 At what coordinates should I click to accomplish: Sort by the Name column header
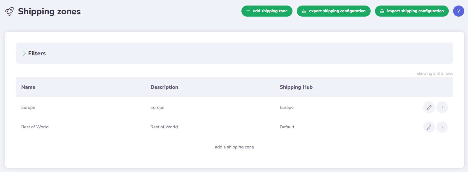[28, 87]
